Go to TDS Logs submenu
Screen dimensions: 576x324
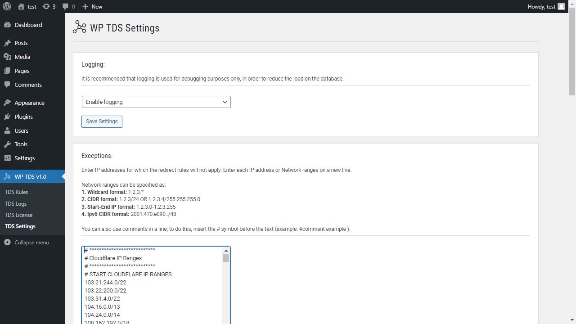(x=15, y=204)
